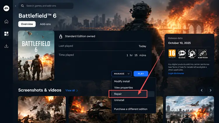Select Uninstall in the Manage menu
This screenshot has height=123, width=219.
pos(119,100)
